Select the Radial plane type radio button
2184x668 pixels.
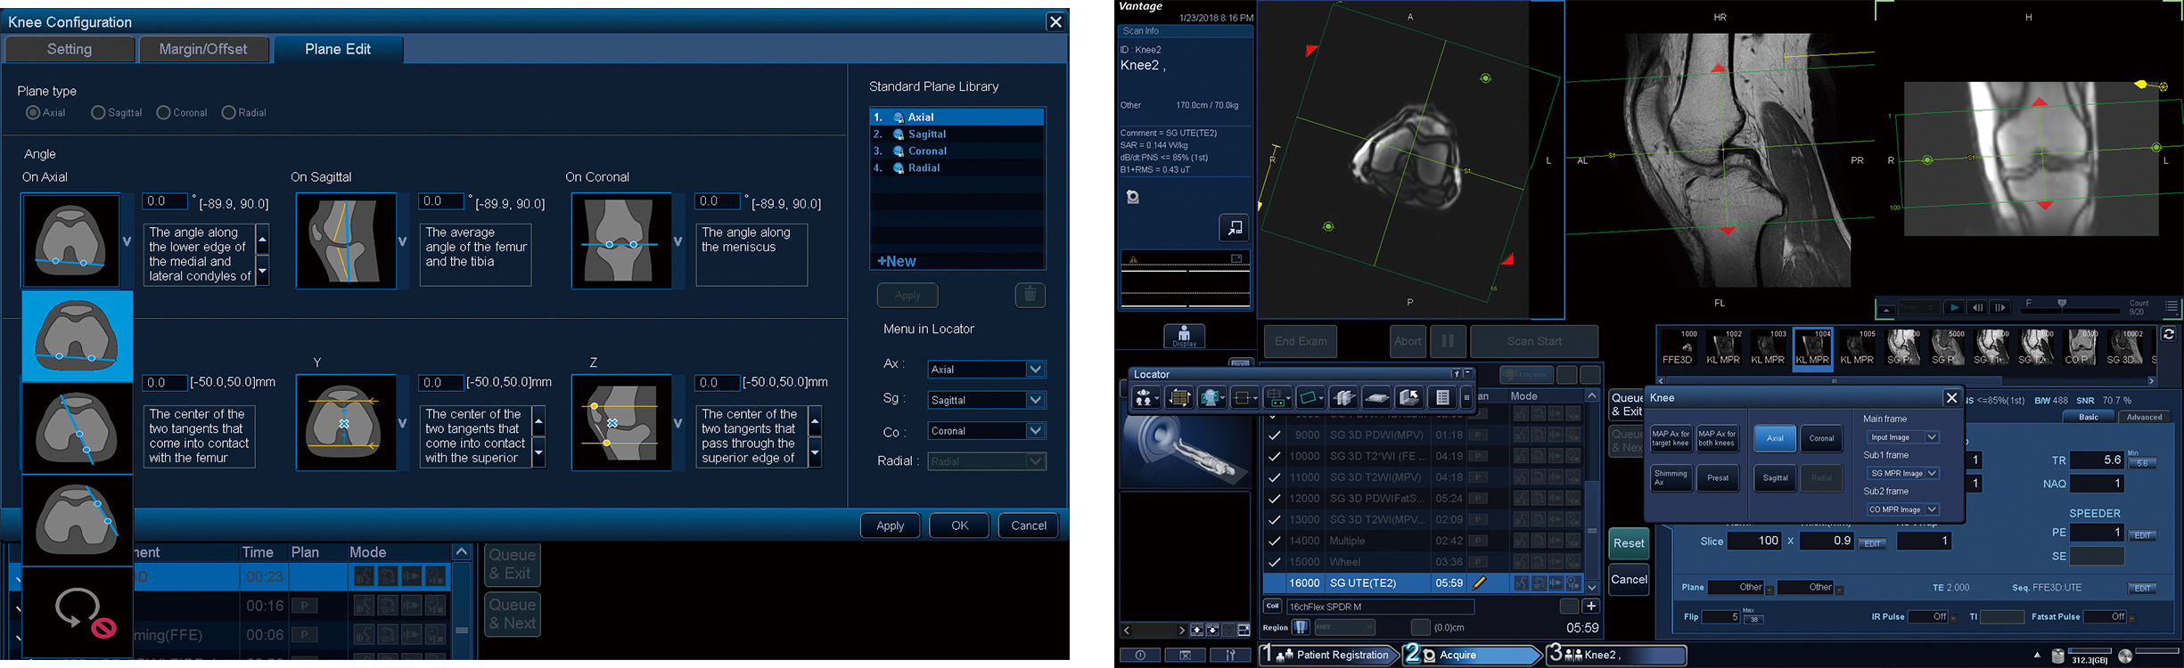click(x=228, y=113)
